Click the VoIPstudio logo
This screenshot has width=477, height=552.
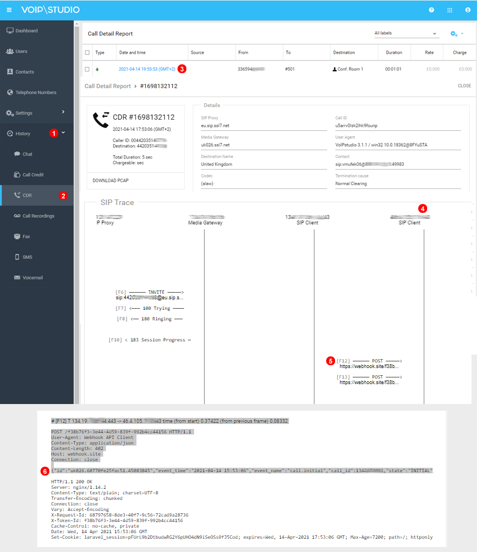(x=50, y=10)
